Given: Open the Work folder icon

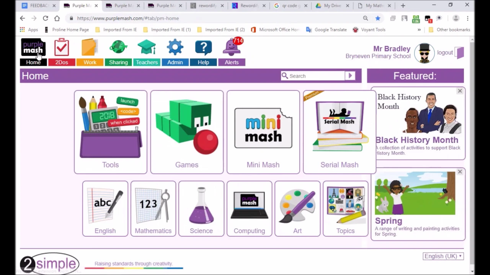Looking at the screenshot, I should coord(90,47).
